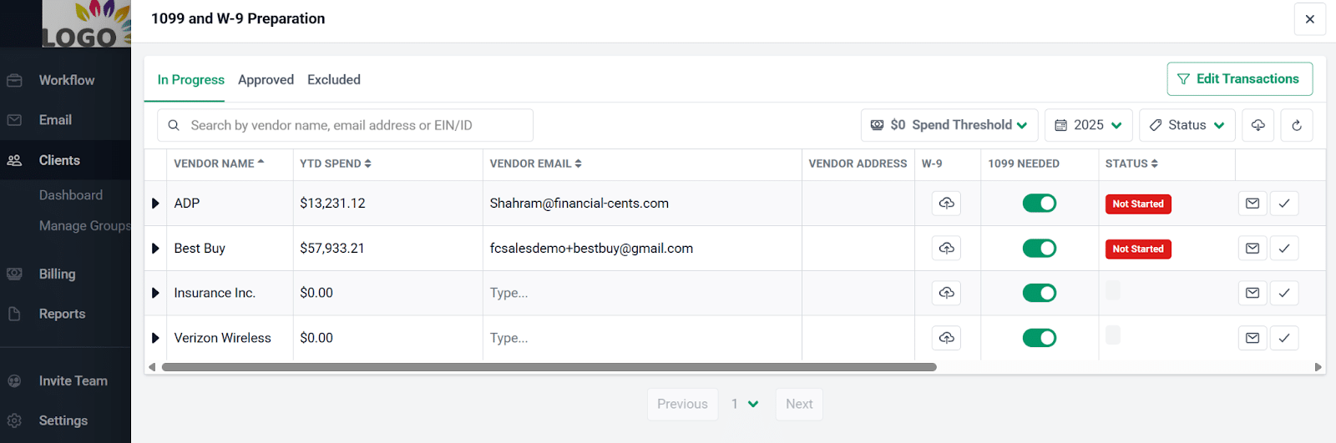Toggle 1099 Needed for Verizon Wireless
Image resolution: width=1336 pixels, height=443 pixels.
click(x=1040, y=338)
